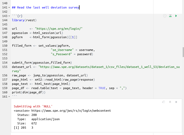Click the fold arrow at line 161
Screen dimensions: 184x135
10,97
